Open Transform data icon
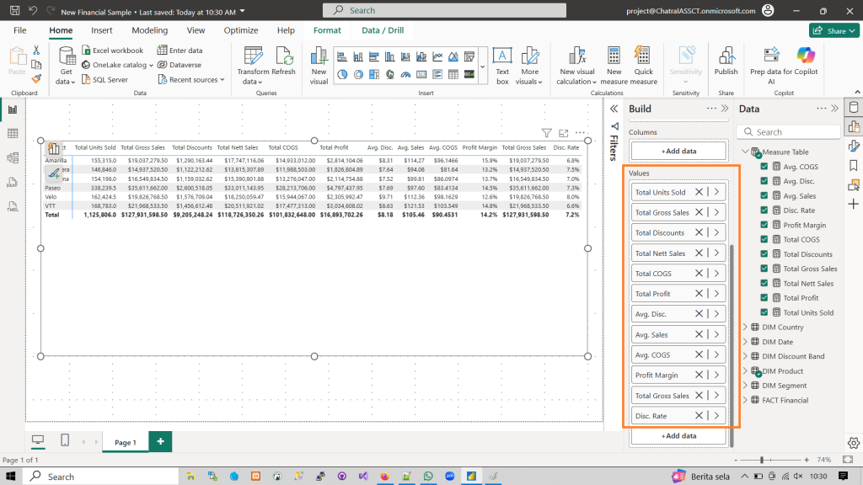 [x=252, y=56]
